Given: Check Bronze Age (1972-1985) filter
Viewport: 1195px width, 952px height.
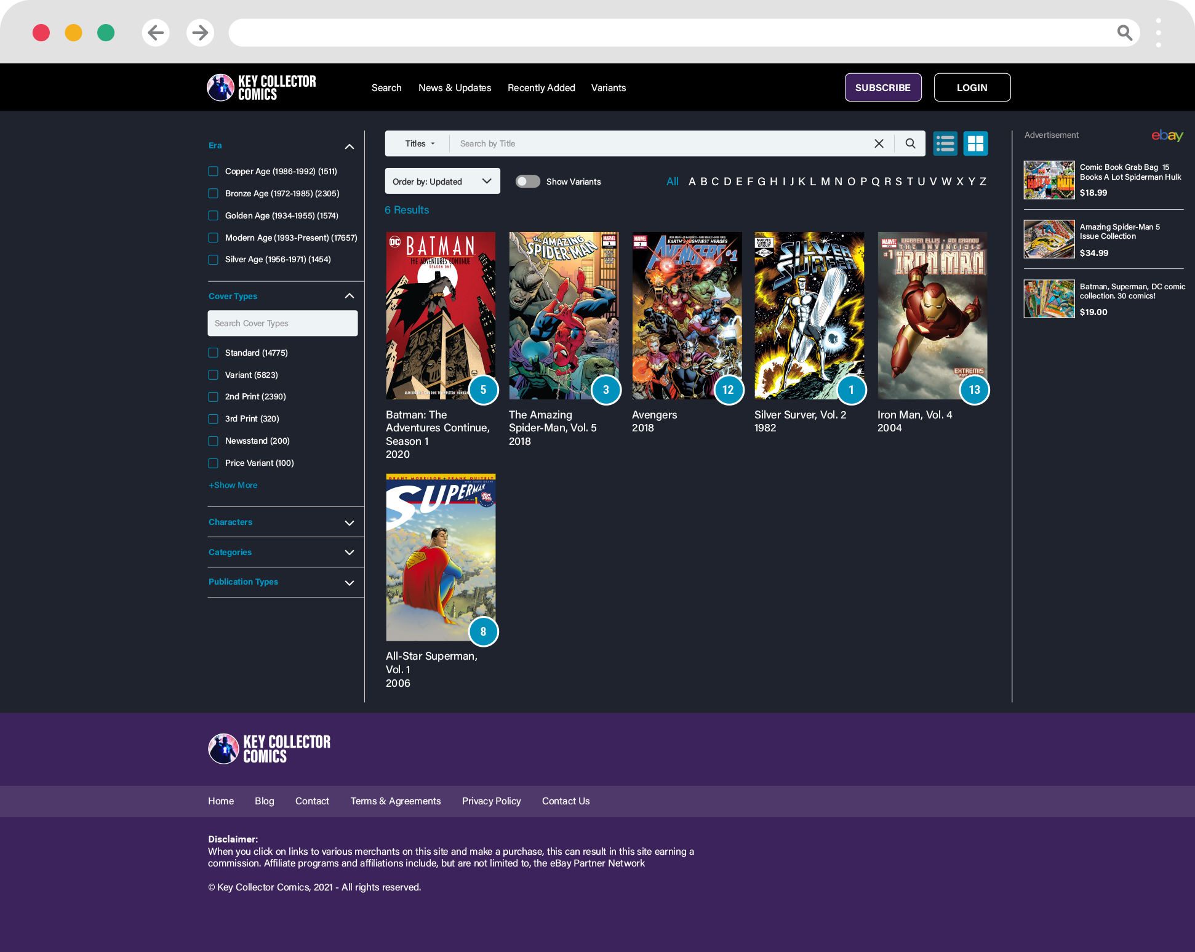Looking at the screenshot, I should click(214, 193).
